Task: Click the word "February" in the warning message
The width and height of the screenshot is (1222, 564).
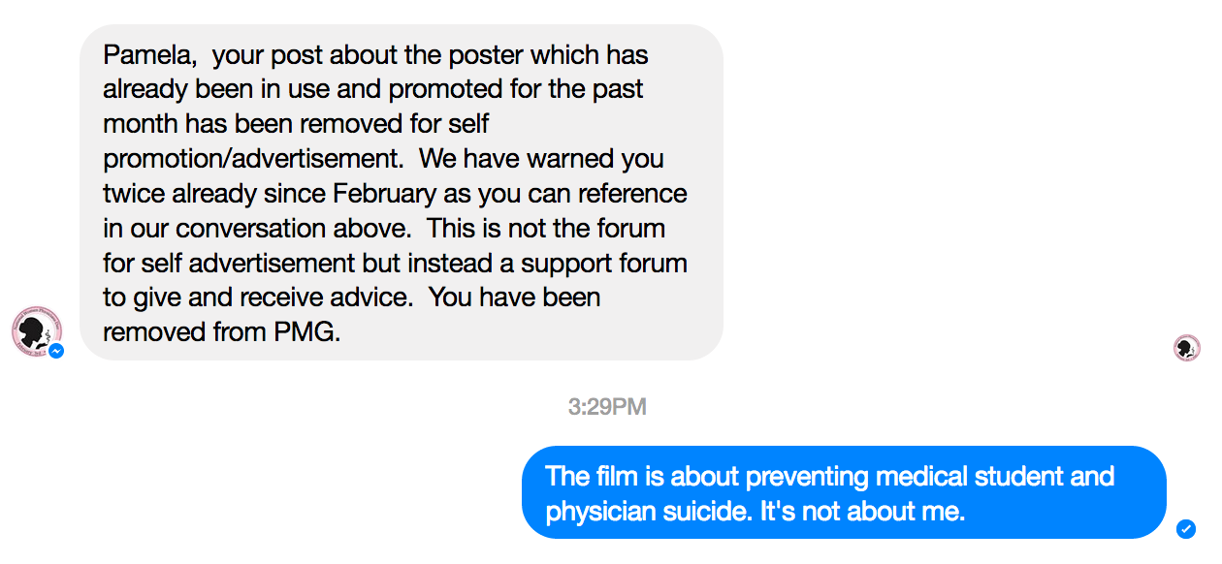Action: (384, 194)
